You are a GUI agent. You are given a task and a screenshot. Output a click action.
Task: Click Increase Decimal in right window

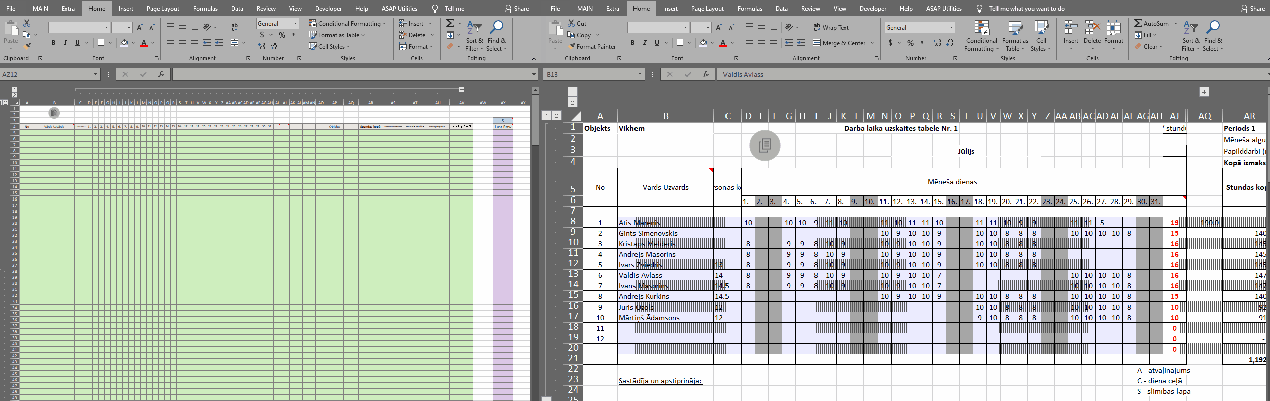(x=937, y=43)
